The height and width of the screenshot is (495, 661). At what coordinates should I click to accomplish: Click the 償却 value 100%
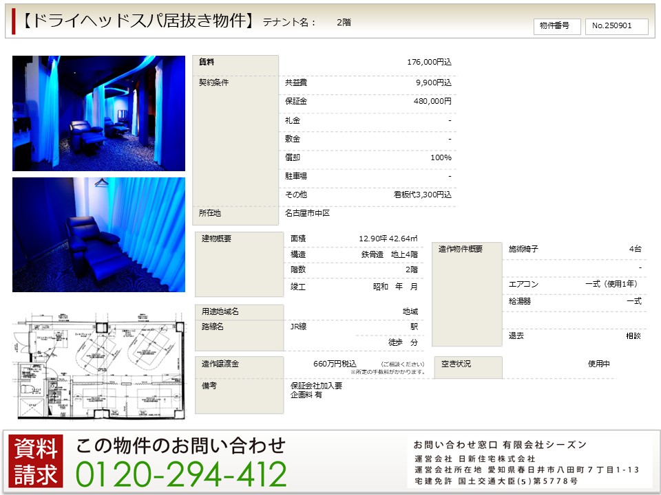pyautogui.click(x=441, y=158)
